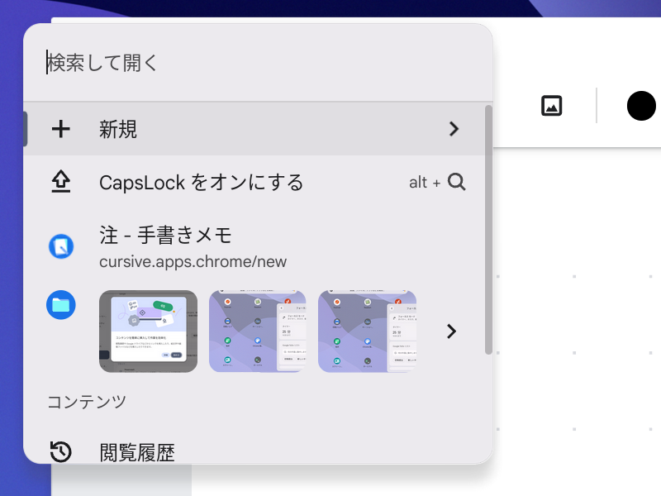The image size is (661, 496).
Task: Click the image icon in the top toolbar
Action: (x=551, y=106)
